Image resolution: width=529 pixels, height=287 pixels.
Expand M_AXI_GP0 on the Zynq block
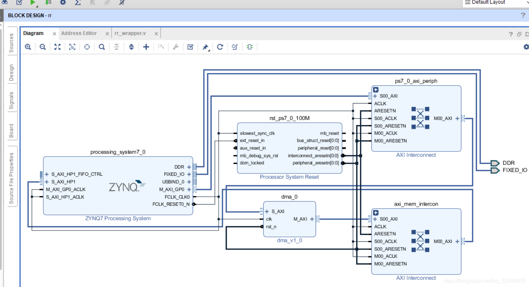click(189, 189)
